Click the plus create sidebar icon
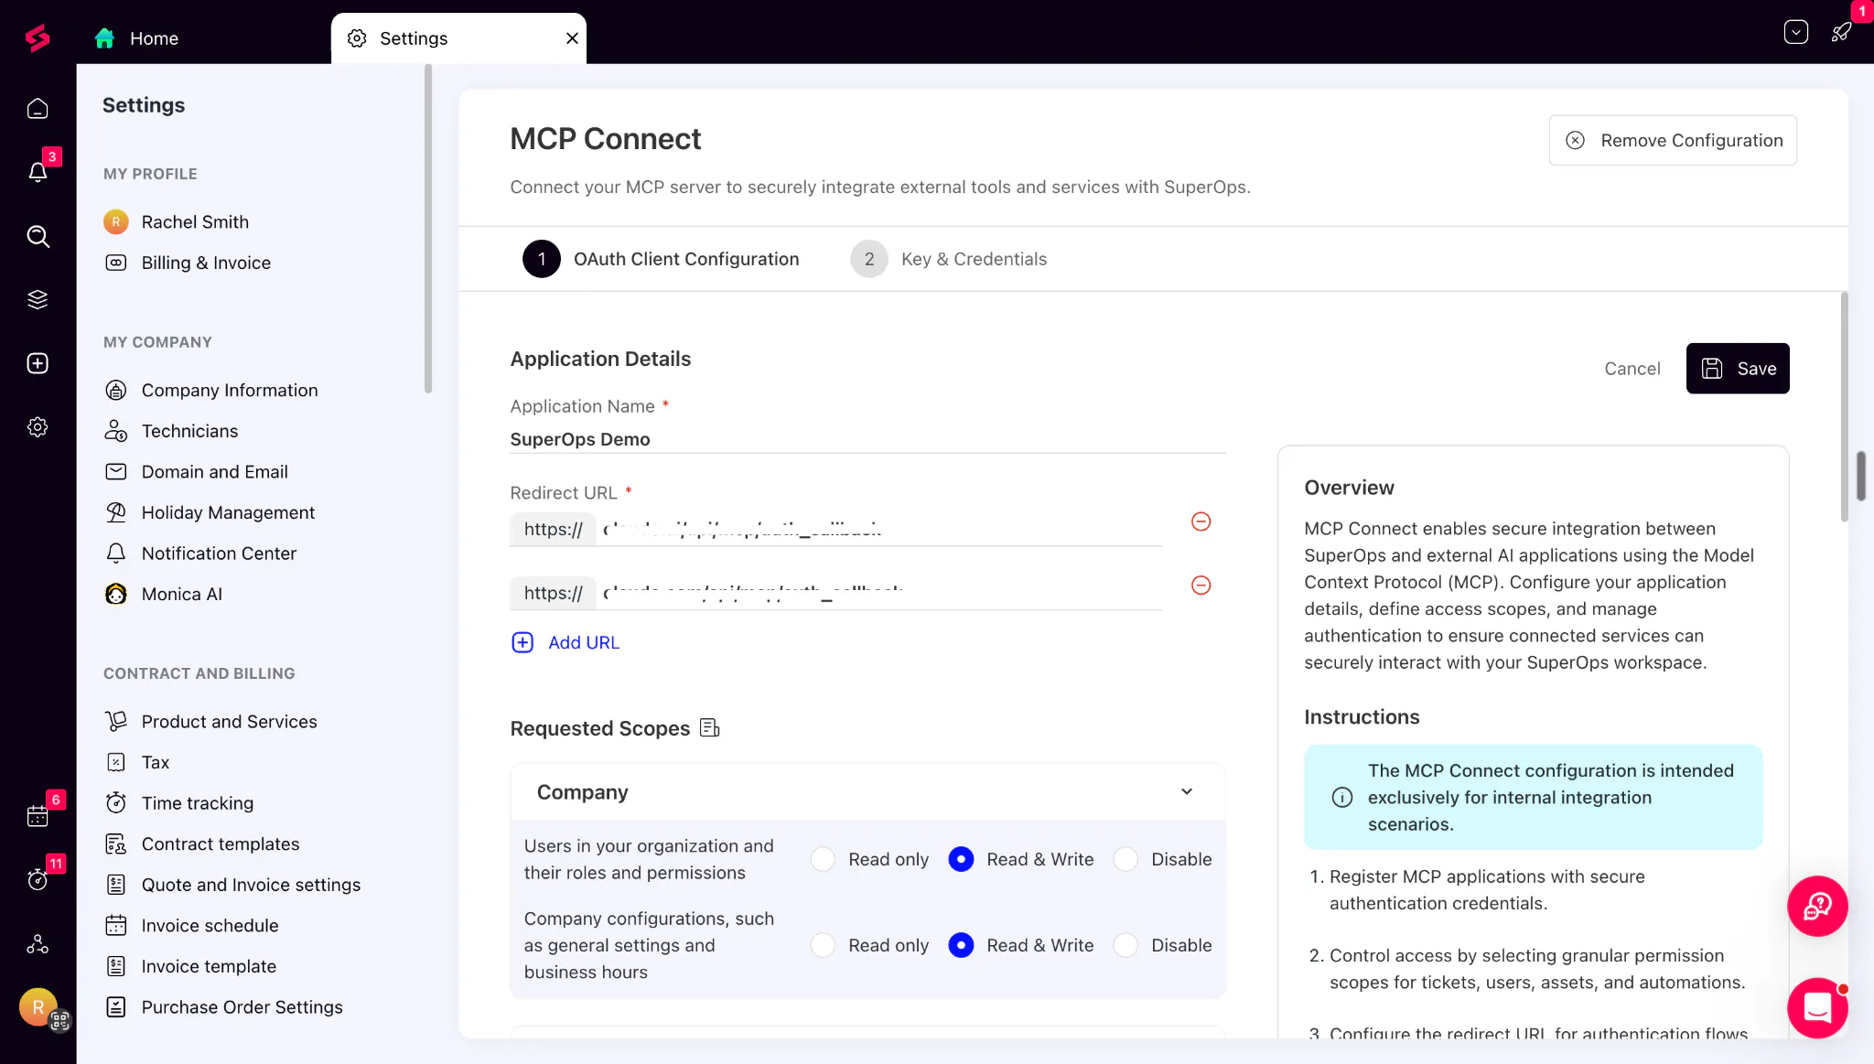The image size is (1874, 1064). [38, 363]
